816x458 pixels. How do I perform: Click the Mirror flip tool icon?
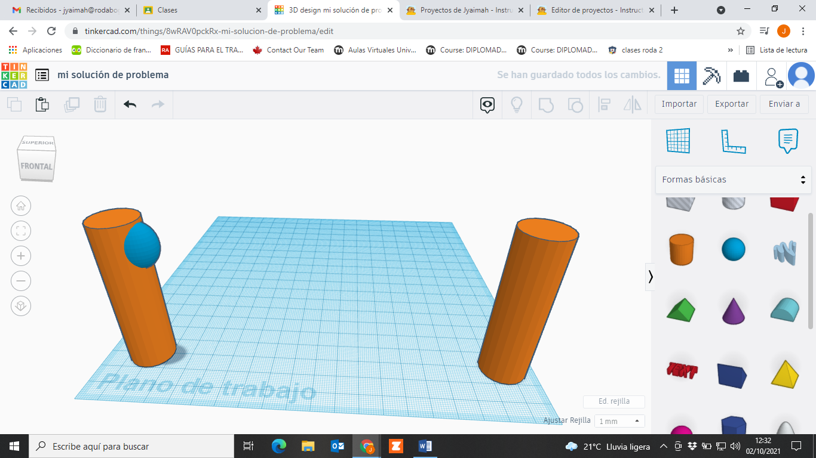click(632, 105)
